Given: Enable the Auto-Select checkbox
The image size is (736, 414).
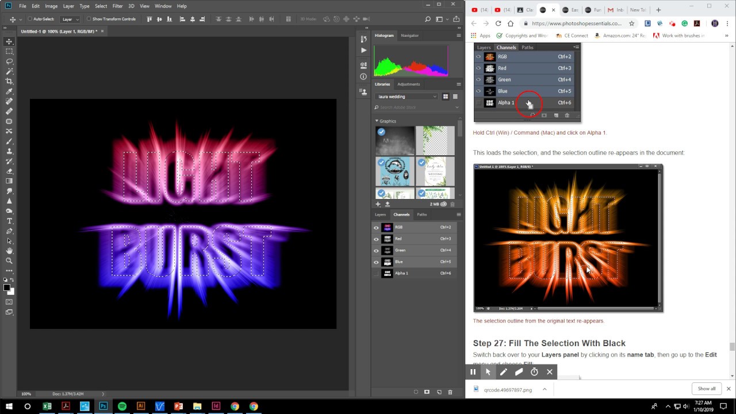Looking at the screenshot, I should [30, 19].
